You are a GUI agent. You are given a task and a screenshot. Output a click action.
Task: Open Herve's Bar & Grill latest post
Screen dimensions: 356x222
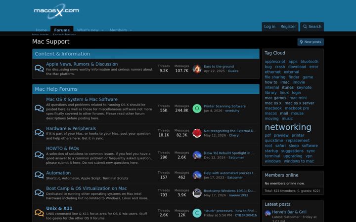[x=289, y=212]
